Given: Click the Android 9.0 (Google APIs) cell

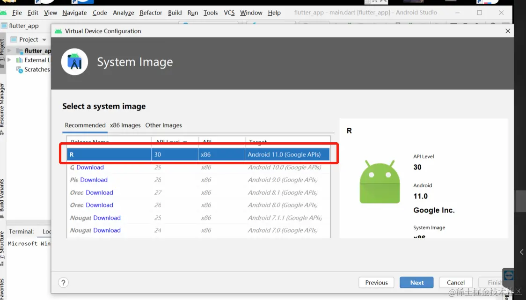Looking at the screenshot, I should pos(283,180).
